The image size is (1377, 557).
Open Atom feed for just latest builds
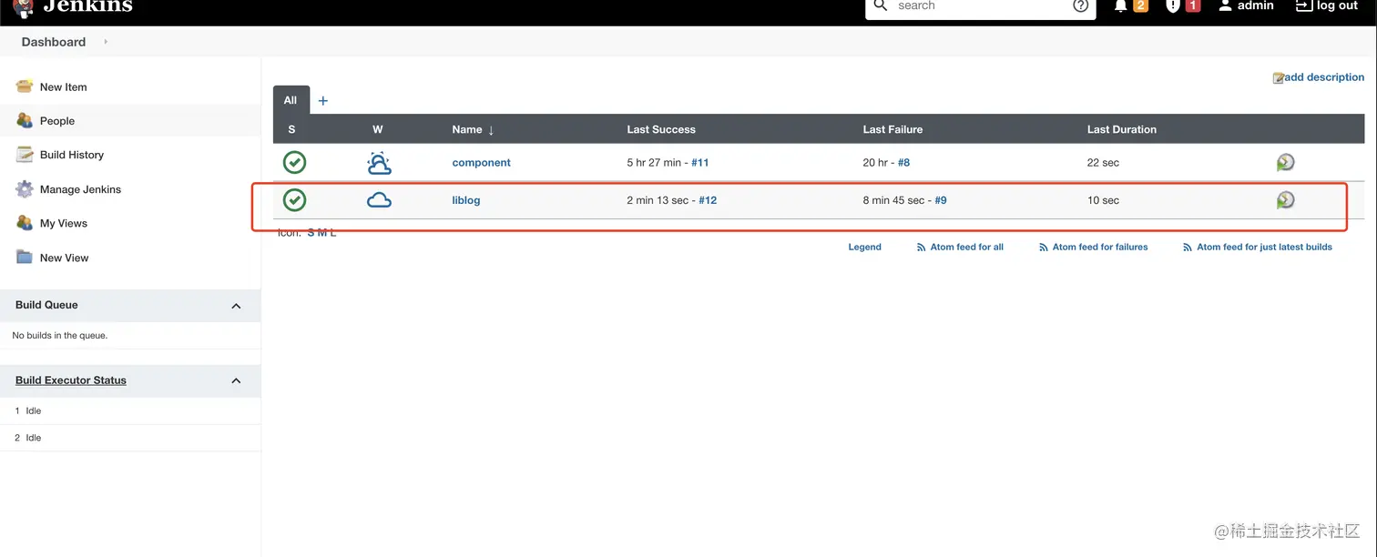[1264, 247]
